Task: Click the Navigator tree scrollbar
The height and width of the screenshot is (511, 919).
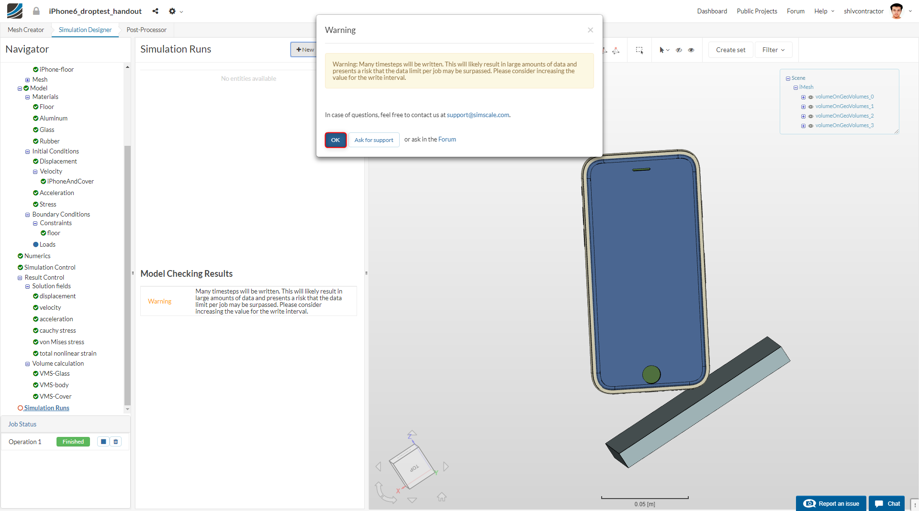Action: click(x=127, y=275)
